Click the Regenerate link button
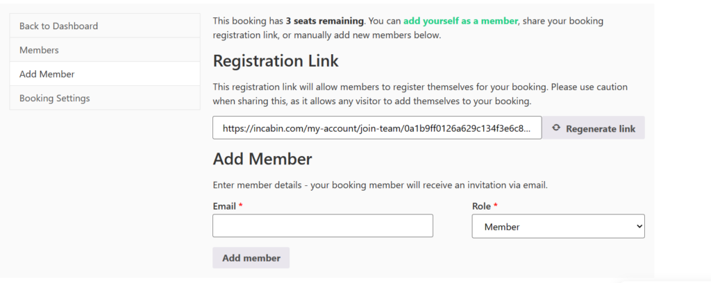Viewport: 711px width, 283px height. click(594, 128)
